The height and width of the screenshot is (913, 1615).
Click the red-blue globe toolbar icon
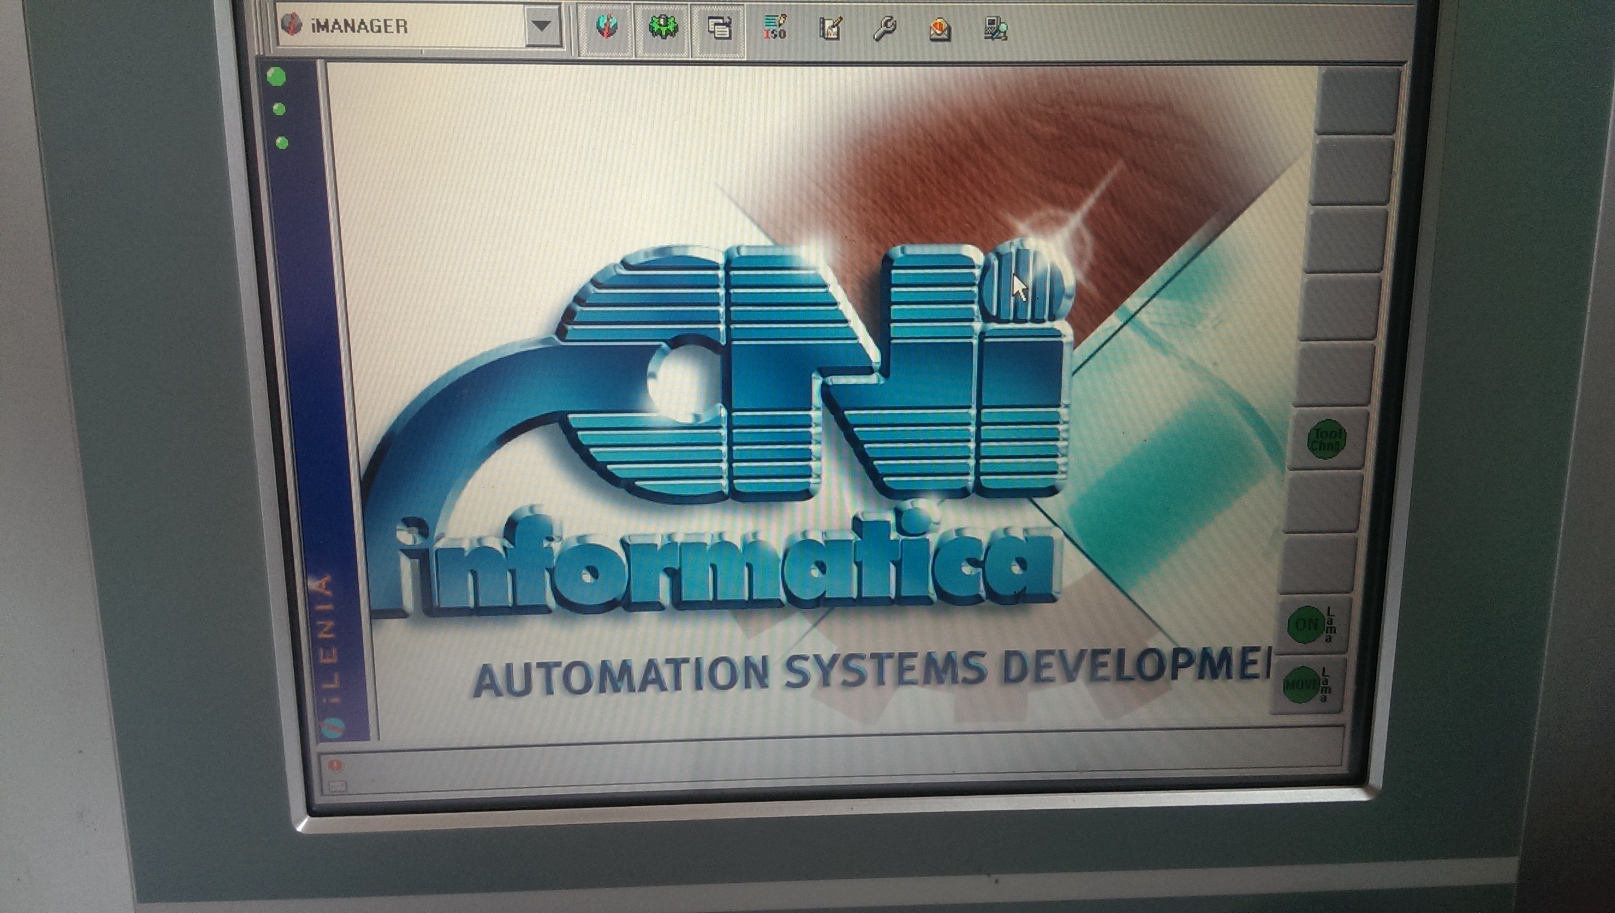pos(605,28)
